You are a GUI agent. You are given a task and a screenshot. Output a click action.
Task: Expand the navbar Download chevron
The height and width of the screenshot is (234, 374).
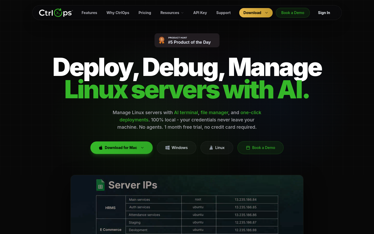[266, 13]
